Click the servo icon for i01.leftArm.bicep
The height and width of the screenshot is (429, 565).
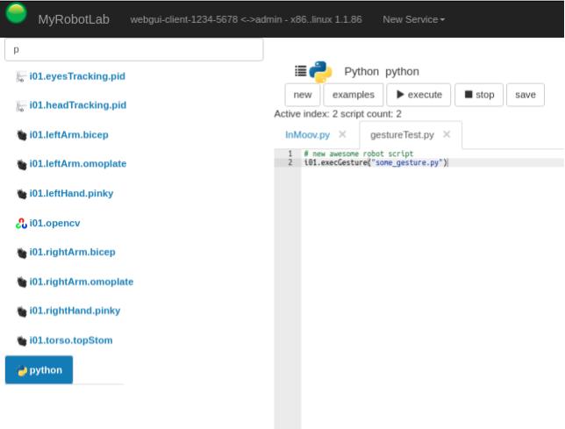coord(22,135)
